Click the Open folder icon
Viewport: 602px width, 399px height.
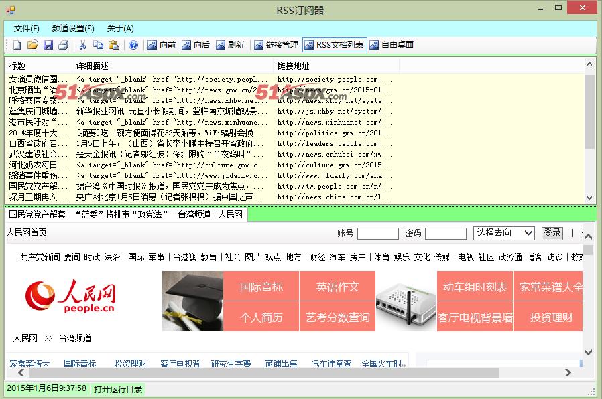coord(33,45)
